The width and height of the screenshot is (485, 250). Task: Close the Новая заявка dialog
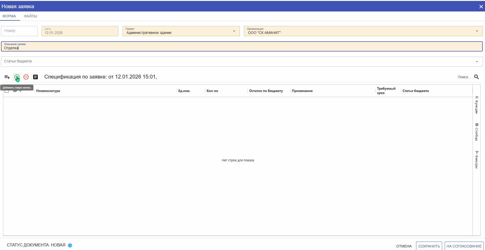coord(481,7)
